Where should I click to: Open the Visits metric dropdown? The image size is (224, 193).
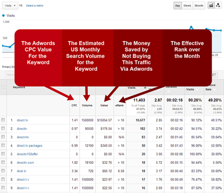[10, 5]
